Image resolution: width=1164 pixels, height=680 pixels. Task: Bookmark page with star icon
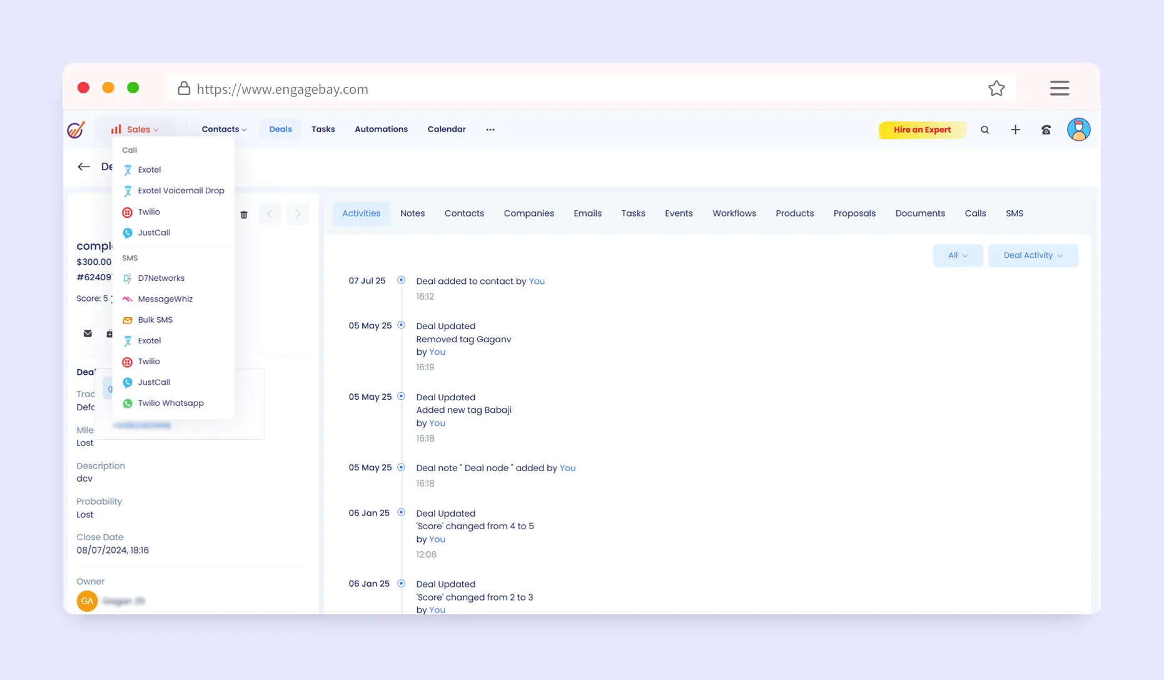click(996, 89)
